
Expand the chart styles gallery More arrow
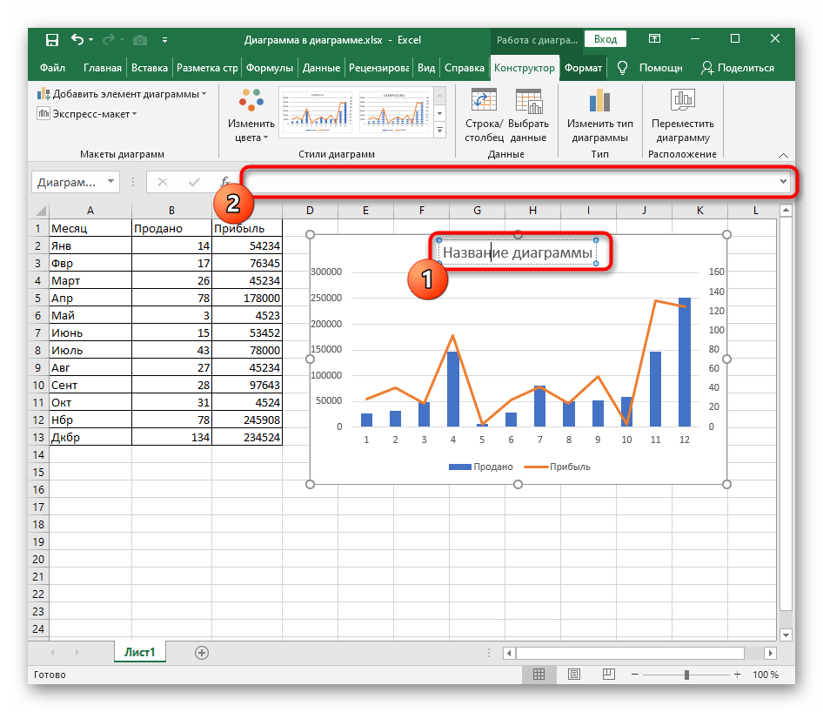(x=440, y=130)
